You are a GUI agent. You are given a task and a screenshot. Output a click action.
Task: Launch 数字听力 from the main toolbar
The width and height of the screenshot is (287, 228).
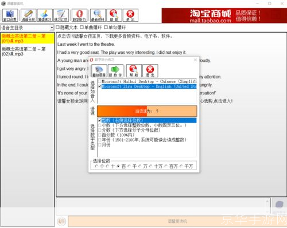point(79,15)
